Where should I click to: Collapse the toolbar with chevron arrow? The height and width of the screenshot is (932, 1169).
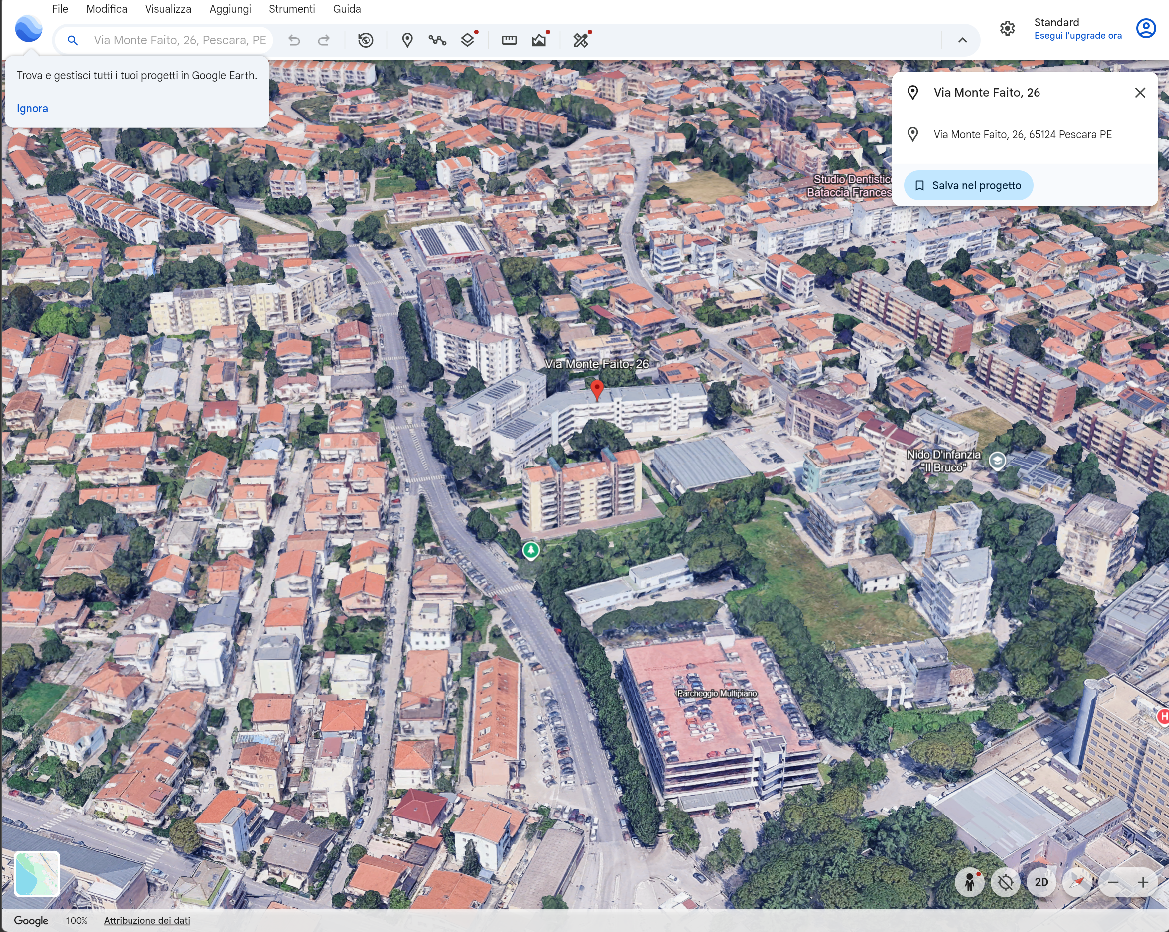coord(962,40)
